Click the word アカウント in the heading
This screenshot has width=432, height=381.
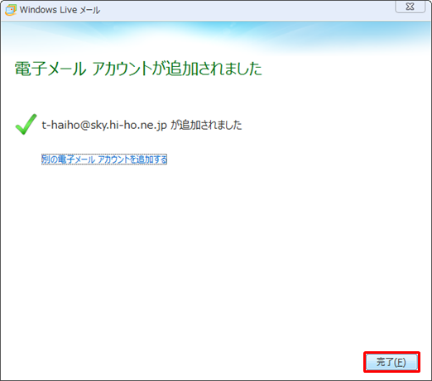(122, 69)
